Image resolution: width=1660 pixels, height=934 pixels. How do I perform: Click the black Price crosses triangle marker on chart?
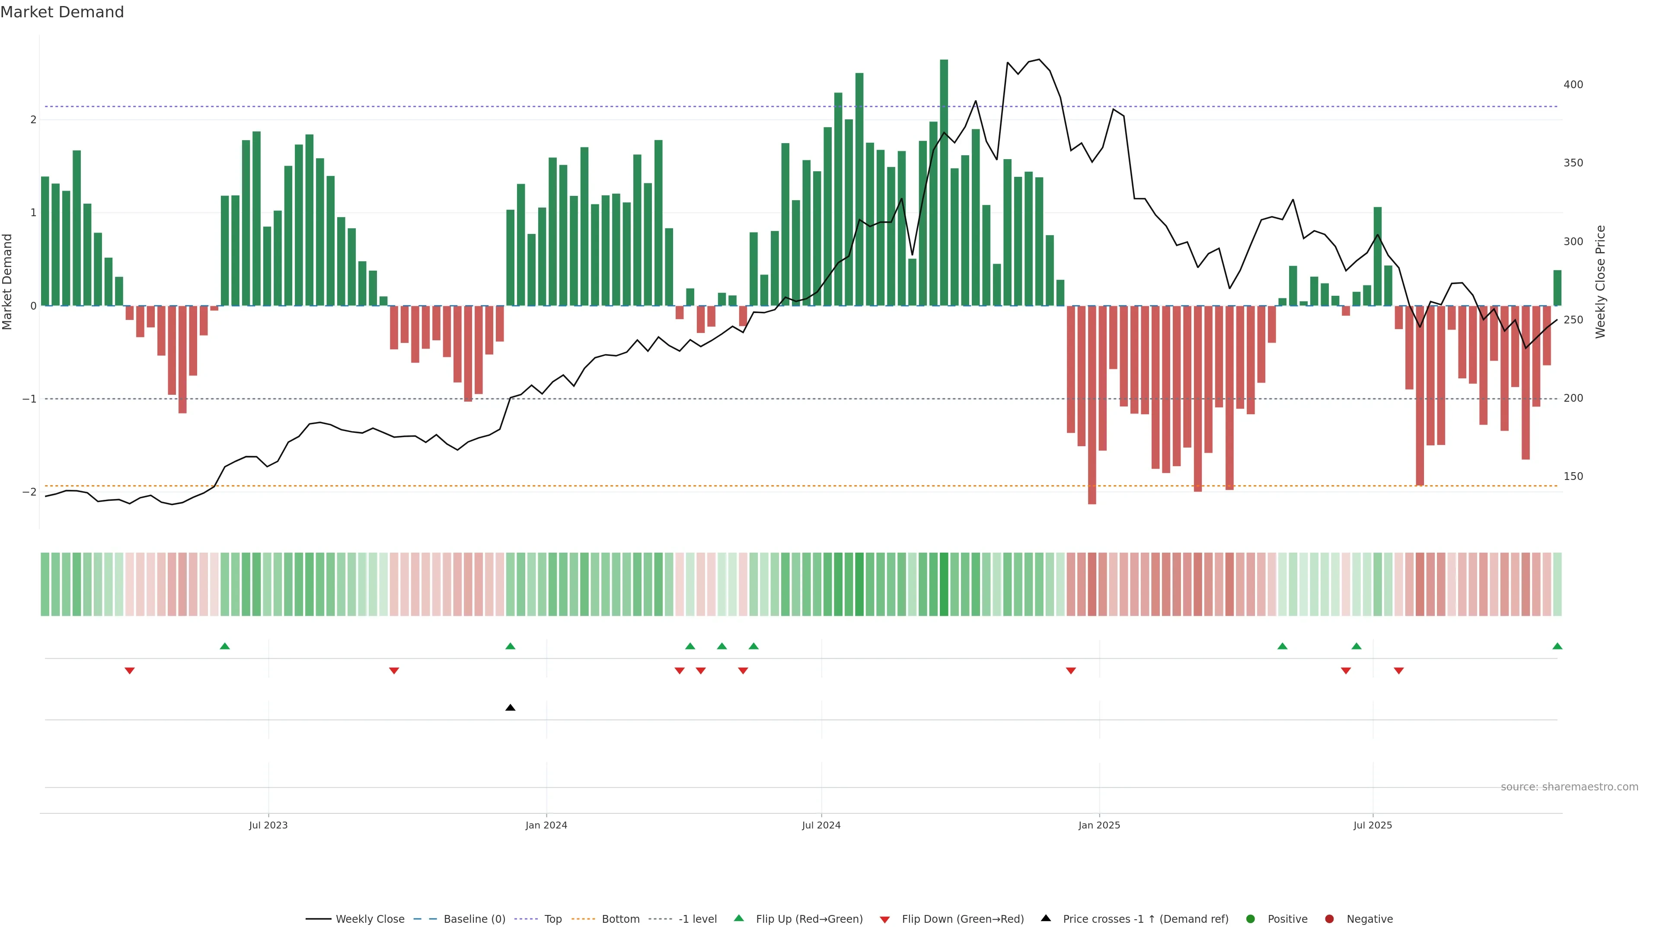pyautogui.click(x=511, y=708)
